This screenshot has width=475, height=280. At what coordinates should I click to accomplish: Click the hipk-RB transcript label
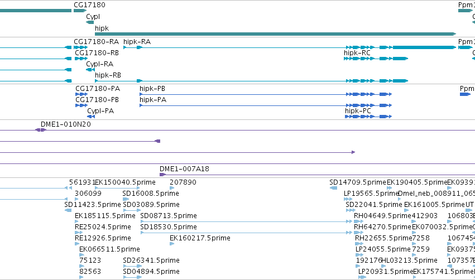click(108, 75)
